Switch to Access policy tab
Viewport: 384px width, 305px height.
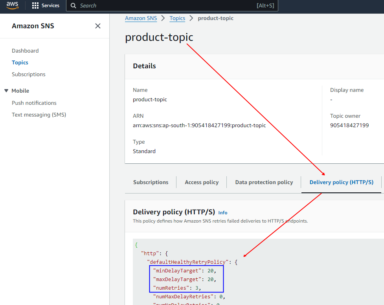202,182
